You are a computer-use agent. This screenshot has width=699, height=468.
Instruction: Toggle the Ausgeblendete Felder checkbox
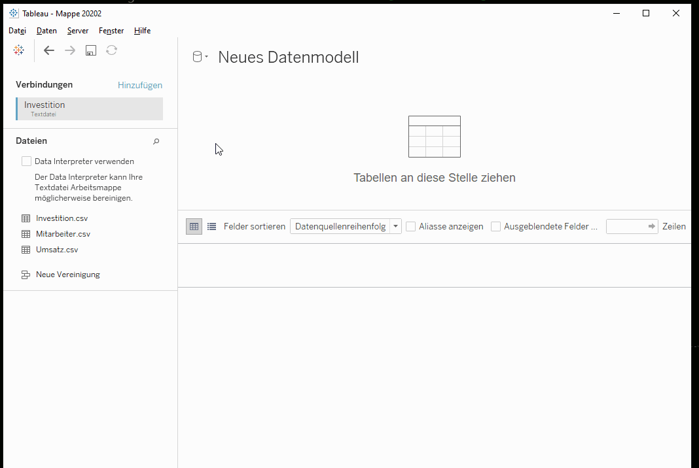495,226
